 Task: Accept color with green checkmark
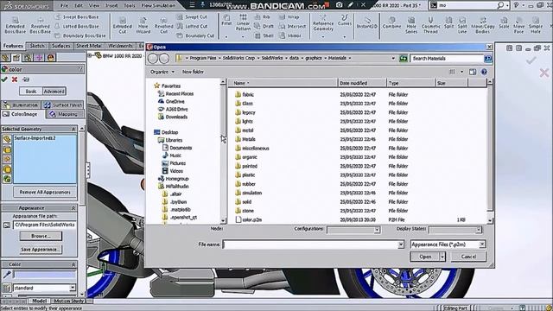coord(4,79)
